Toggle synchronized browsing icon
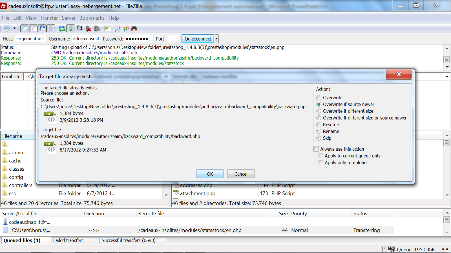451x253 pixels. (125, 28)
